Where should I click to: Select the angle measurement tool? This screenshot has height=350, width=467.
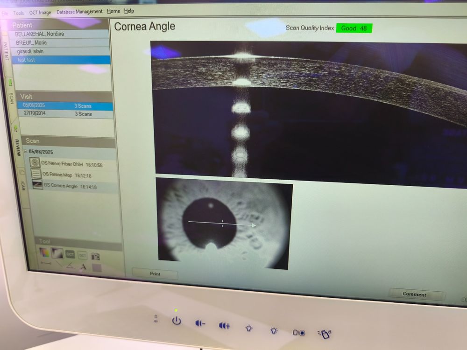pyautogui.click(x=71, y=266)
